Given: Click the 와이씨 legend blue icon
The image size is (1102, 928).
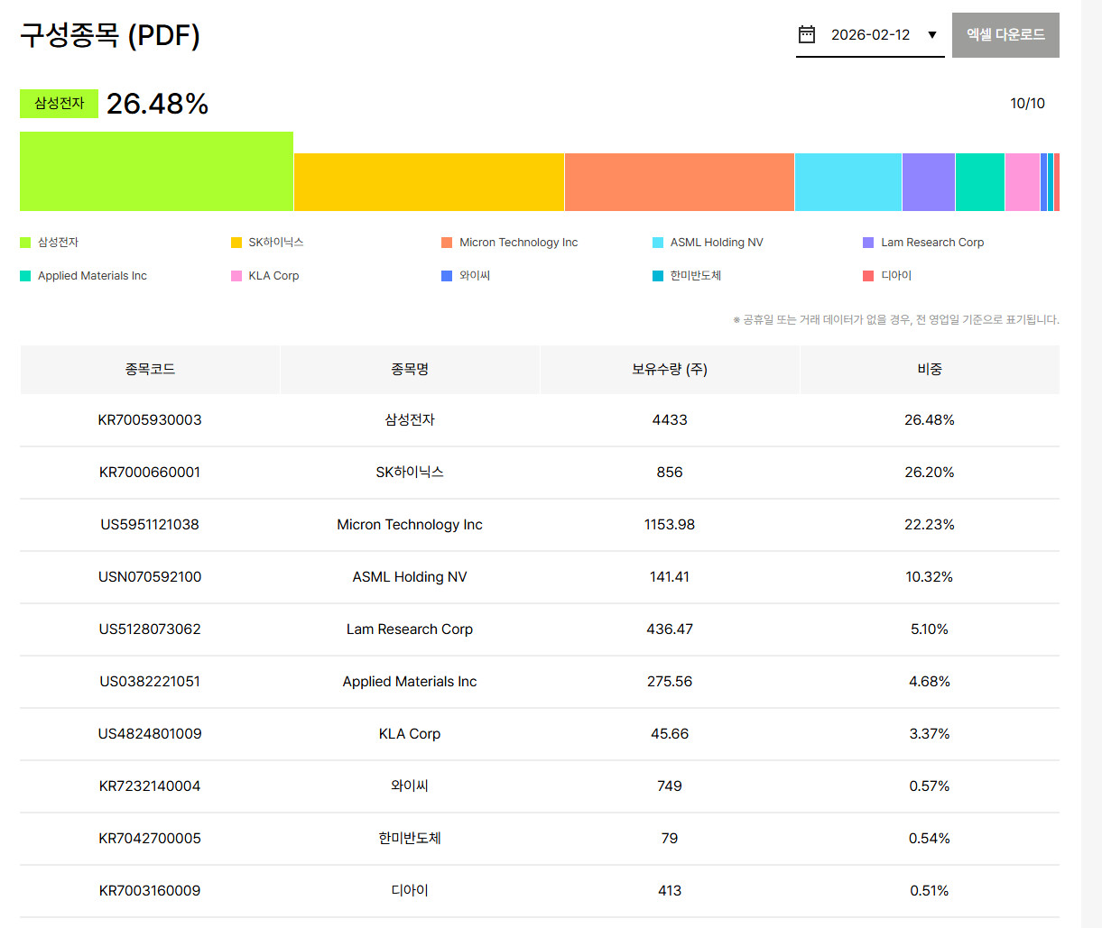Looking at the screenshot, I should pyautogui.click(x=447, y=276).
